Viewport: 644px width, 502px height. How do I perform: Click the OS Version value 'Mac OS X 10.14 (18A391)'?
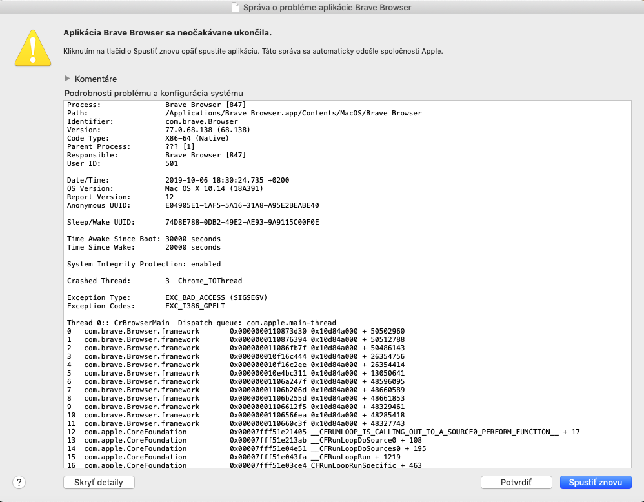[214, 188]
